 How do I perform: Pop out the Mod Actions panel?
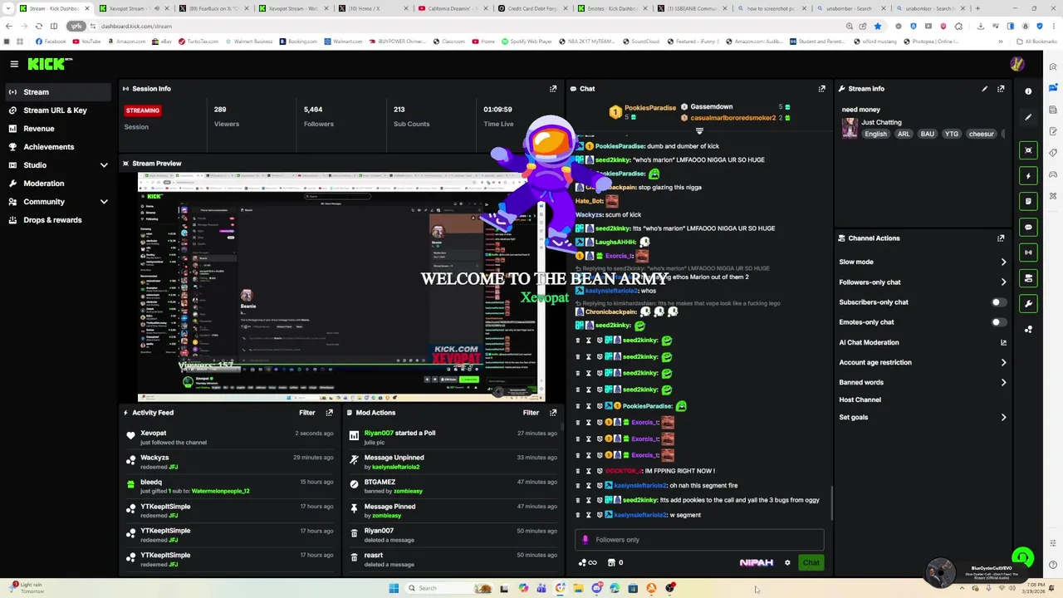(553, 413)
